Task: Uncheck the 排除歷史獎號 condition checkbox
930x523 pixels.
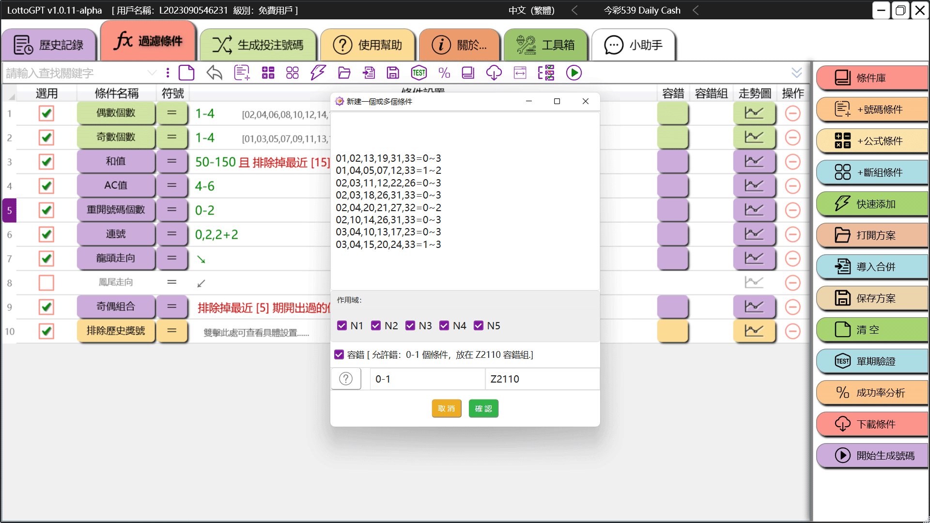Action: coord(46,331)
